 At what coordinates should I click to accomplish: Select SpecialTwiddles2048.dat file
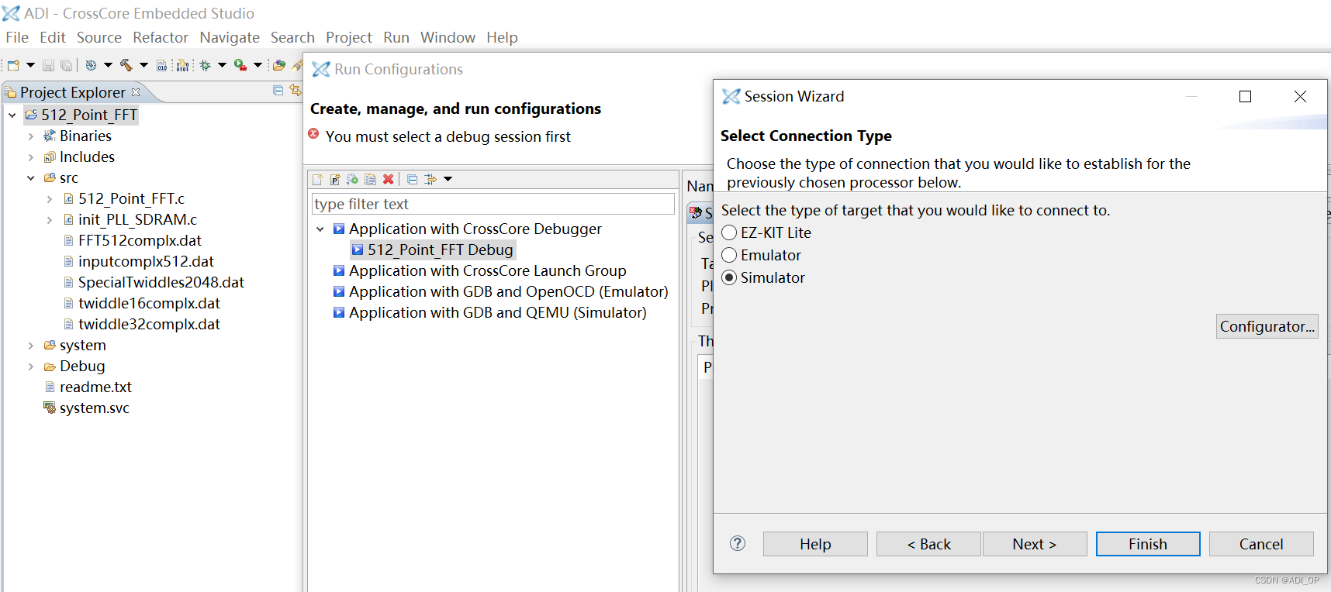pyautogui.click(x=154, y=282)
